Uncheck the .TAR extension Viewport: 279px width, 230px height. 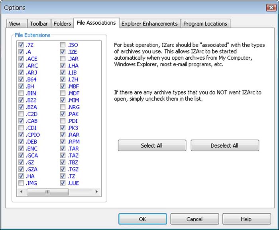(x=63, y=149)
